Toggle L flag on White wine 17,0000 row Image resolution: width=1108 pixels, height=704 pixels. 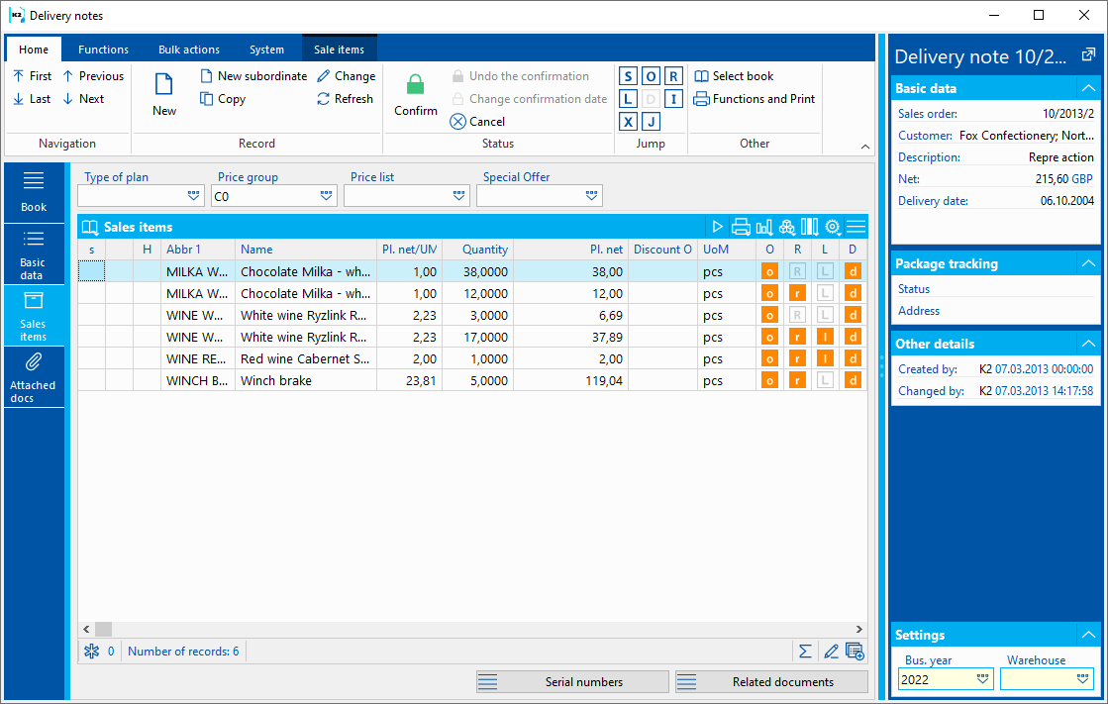click(825, 338)
